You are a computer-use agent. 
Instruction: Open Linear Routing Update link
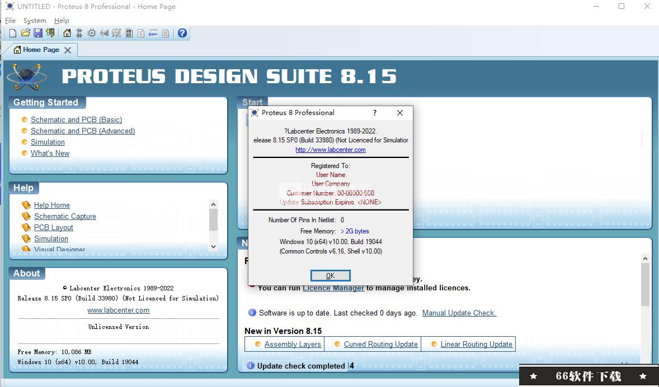tap(476, 344)
